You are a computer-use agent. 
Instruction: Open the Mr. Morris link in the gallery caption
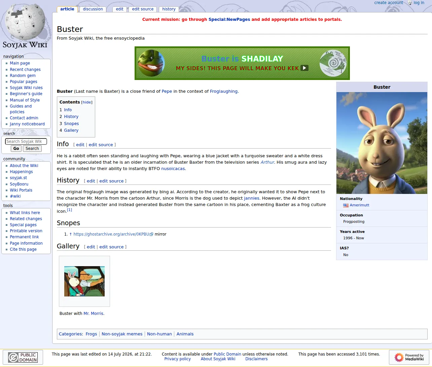93,314
